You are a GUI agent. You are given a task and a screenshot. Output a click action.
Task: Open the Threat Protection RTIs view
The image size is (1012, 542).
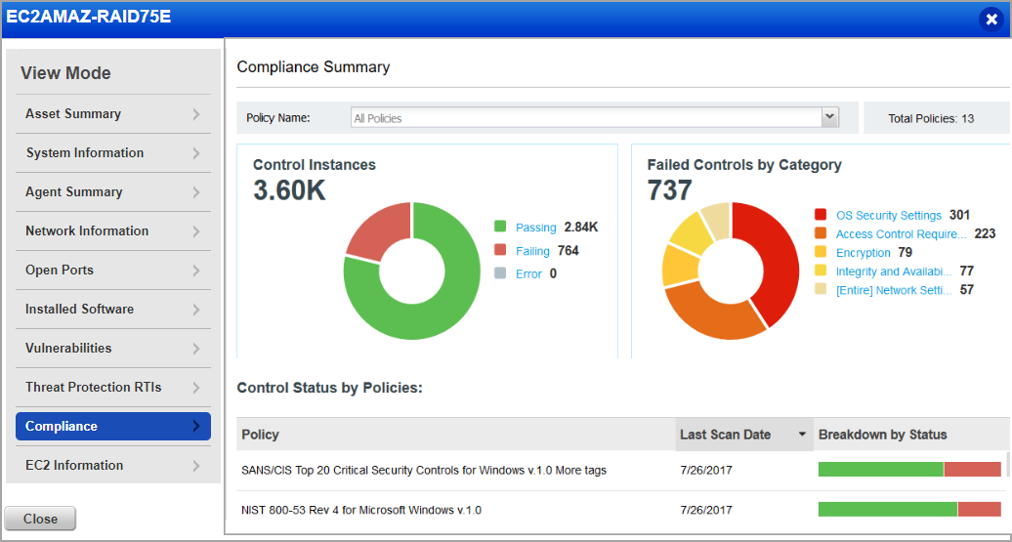click(113, 387)
